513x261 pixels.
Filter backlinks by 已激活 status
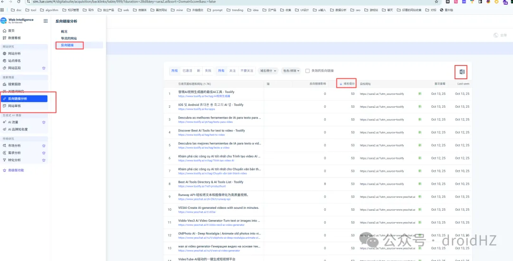(187, 71)
